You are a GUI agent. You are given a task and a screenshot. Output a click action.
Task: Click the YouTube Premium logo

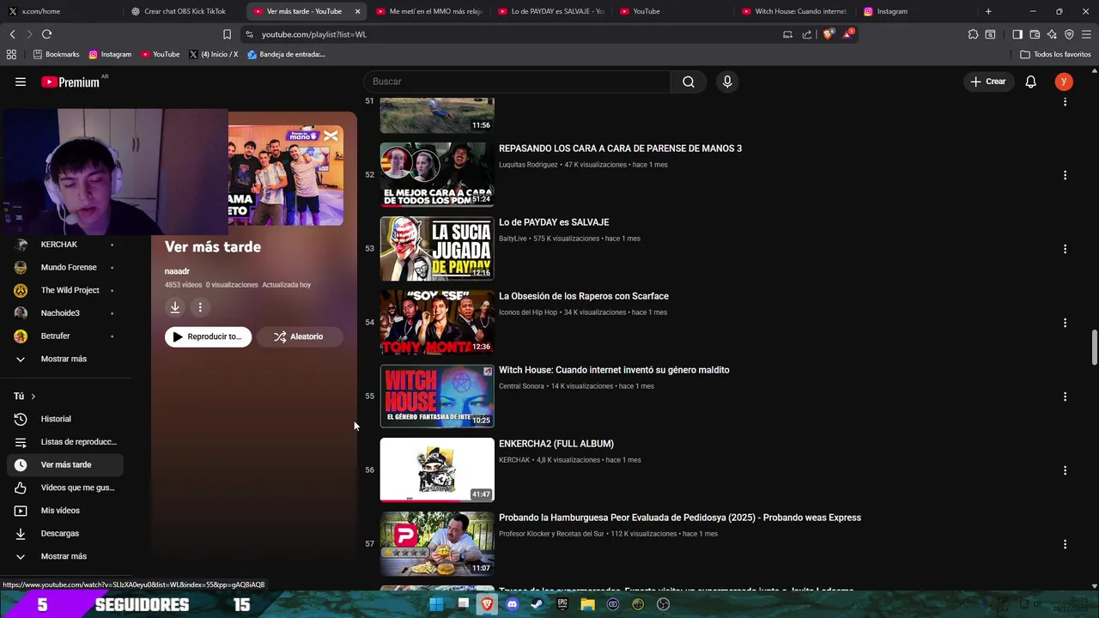pos(70,82)
